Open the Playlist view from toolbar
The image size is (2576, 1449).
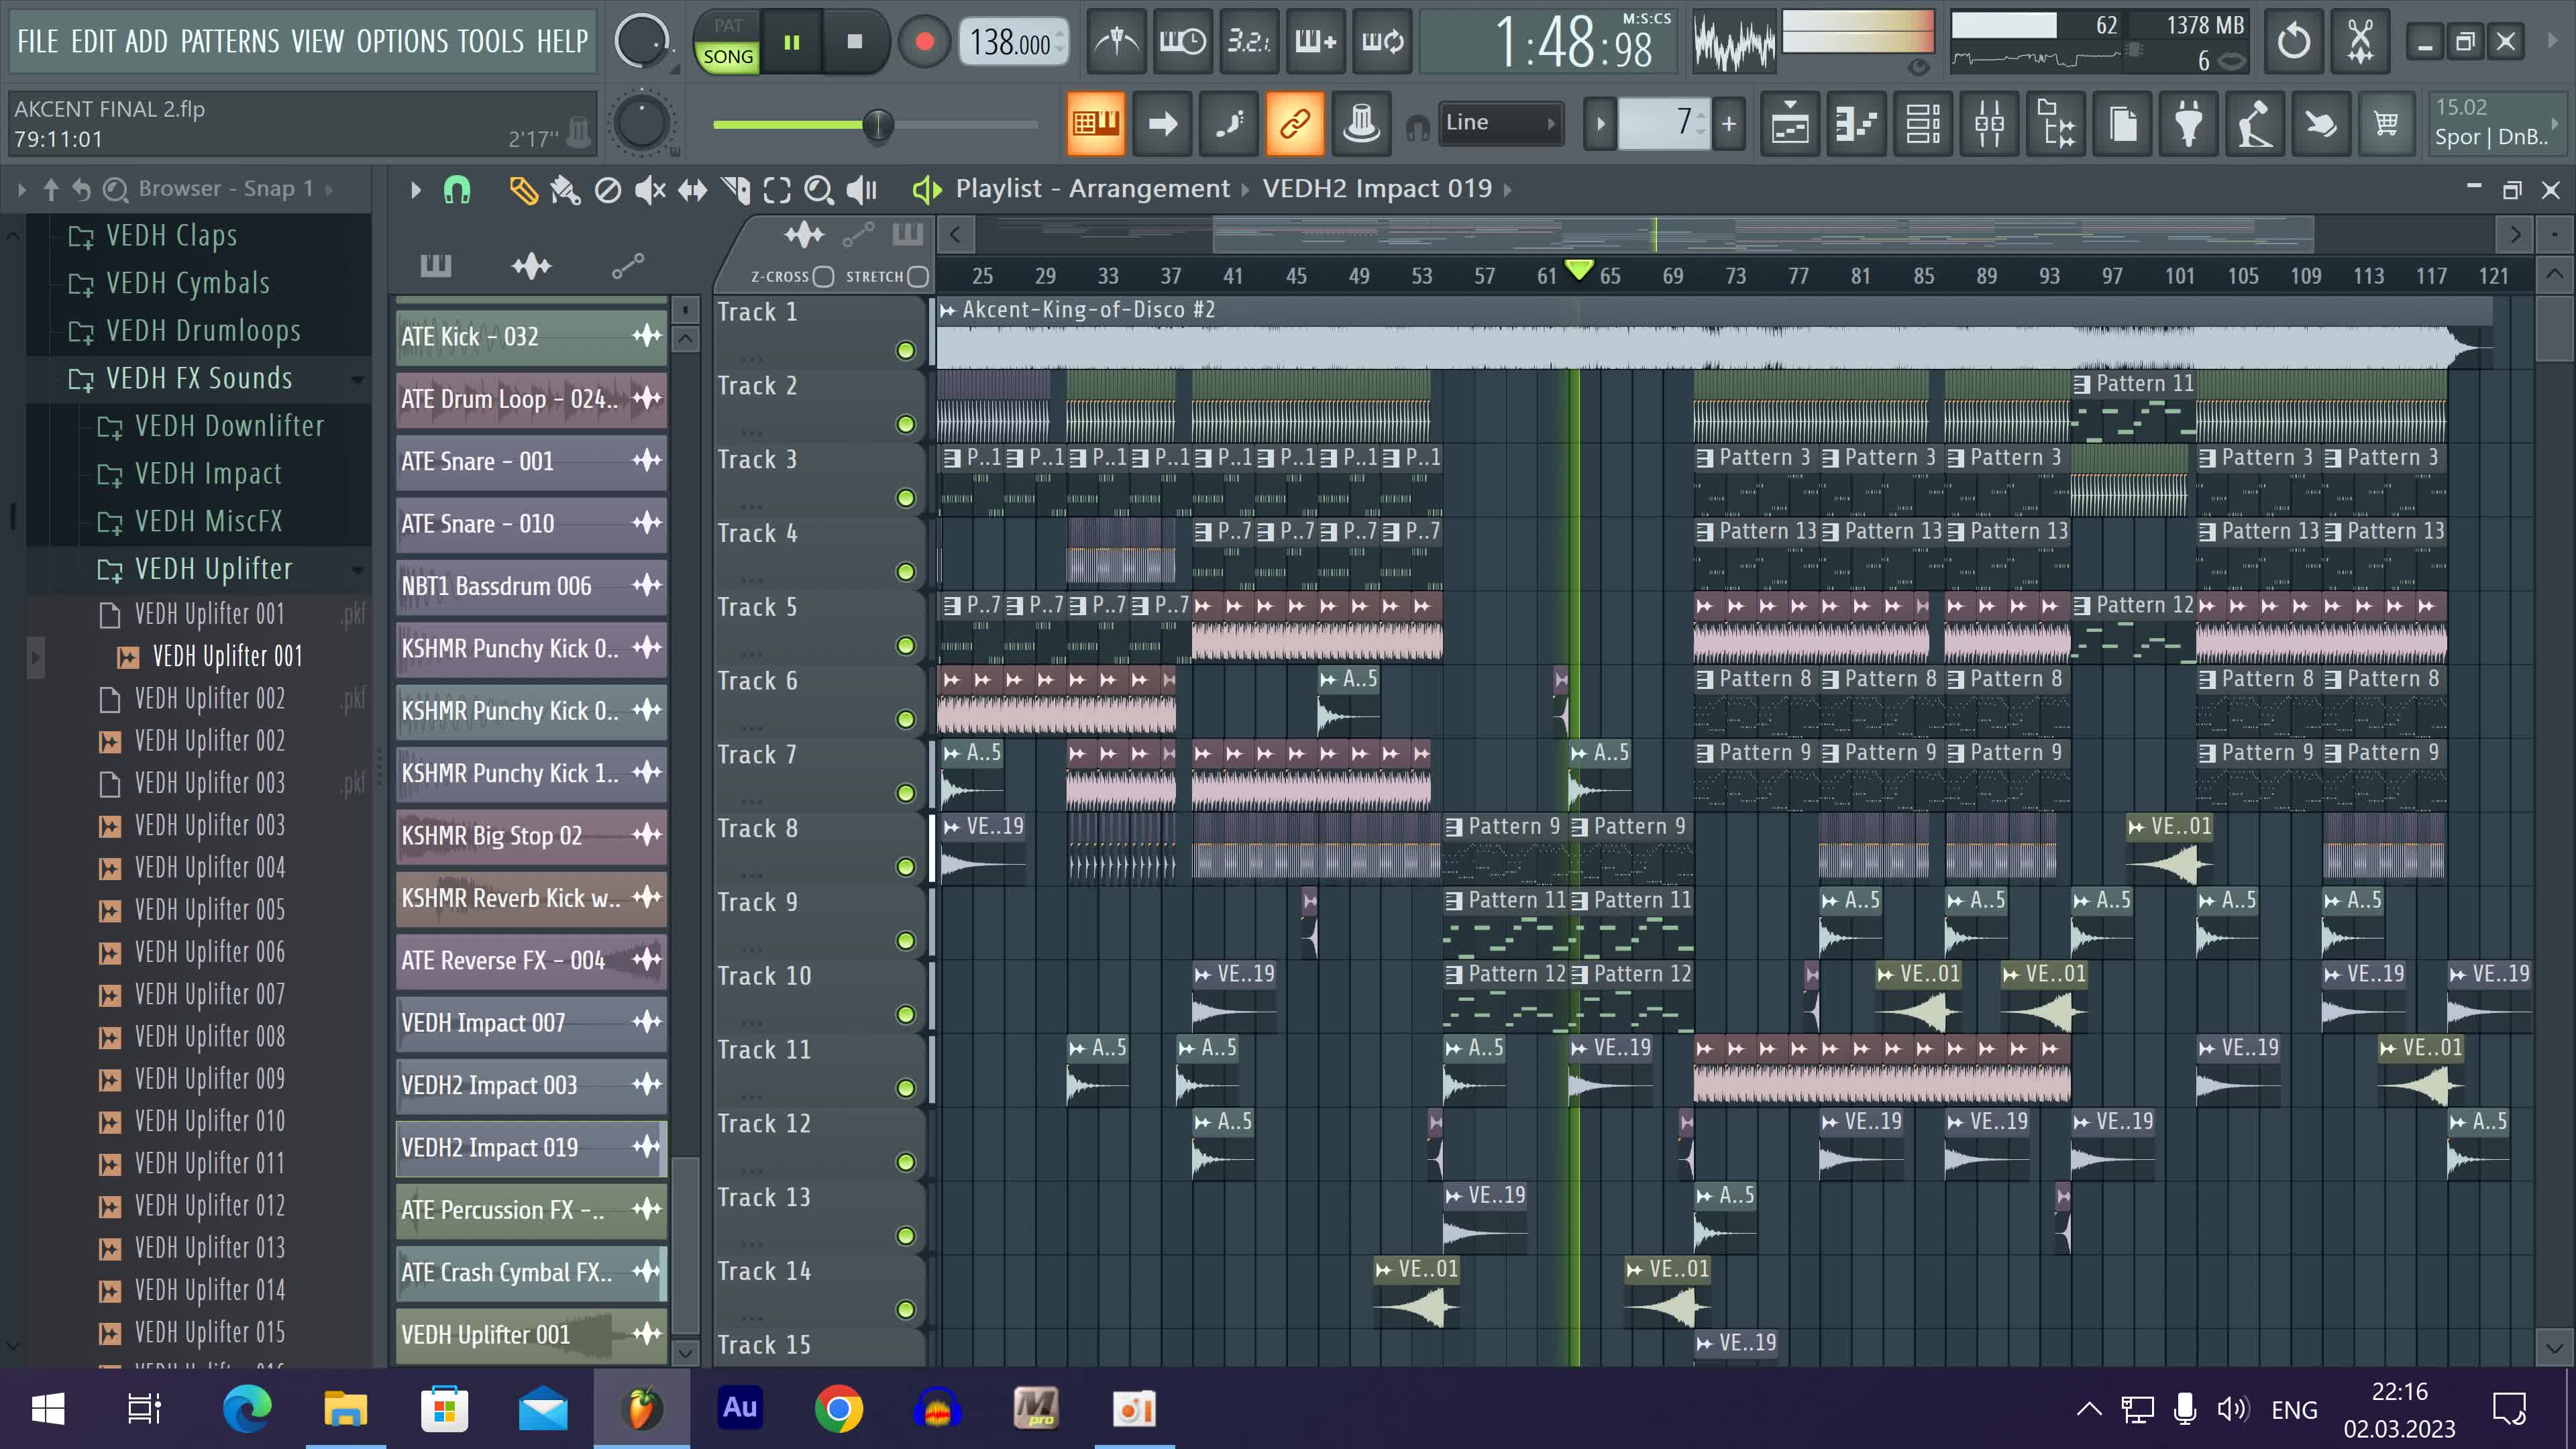pyautogui.click(x=1790, y=124)
